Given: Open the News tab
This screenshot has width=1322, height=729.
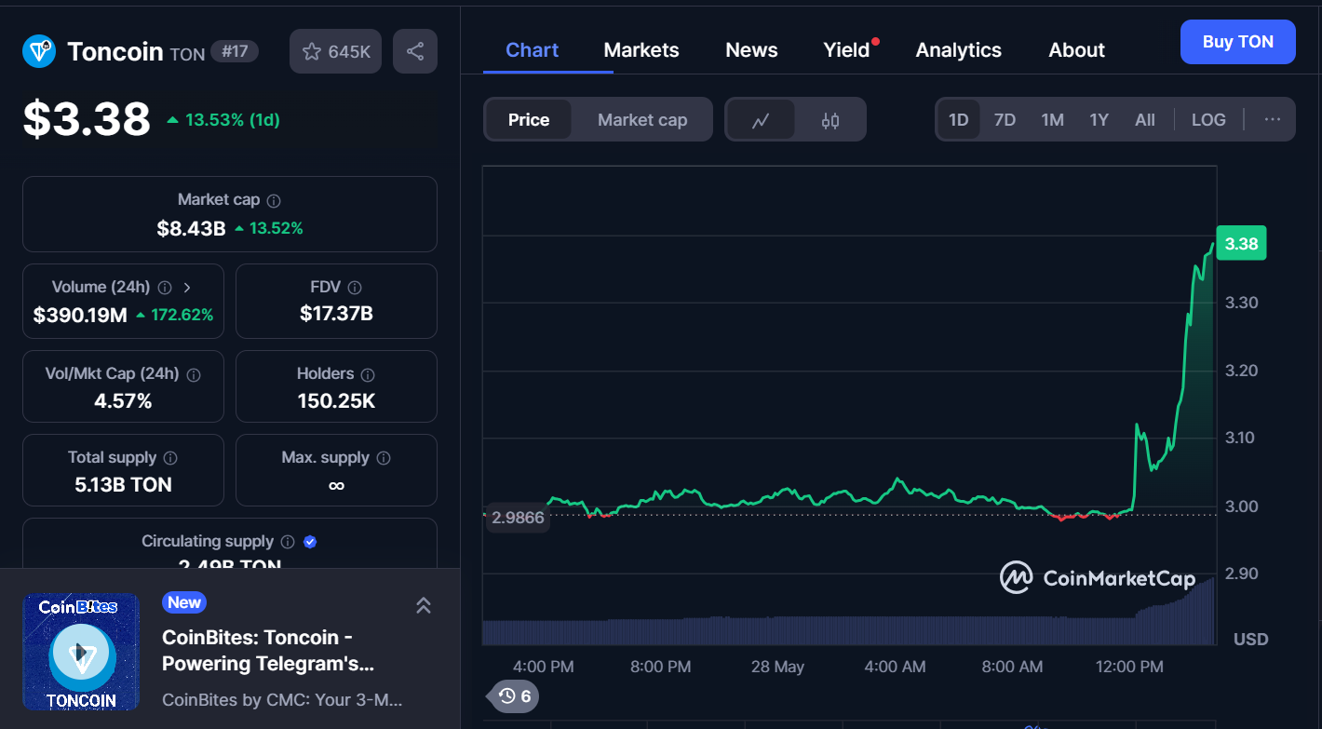Looking at the screenshot, I should 751,50.
